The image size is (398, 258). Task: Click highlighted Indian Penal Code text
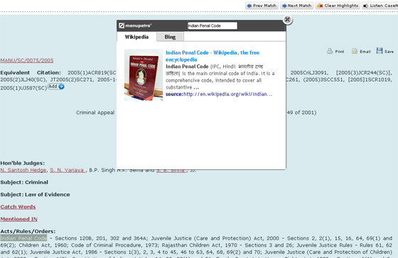point(23,238)
